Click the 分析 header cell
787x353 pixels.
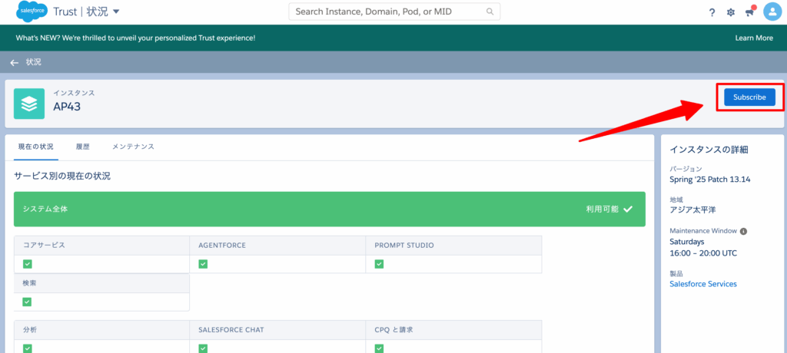[102, 330]
